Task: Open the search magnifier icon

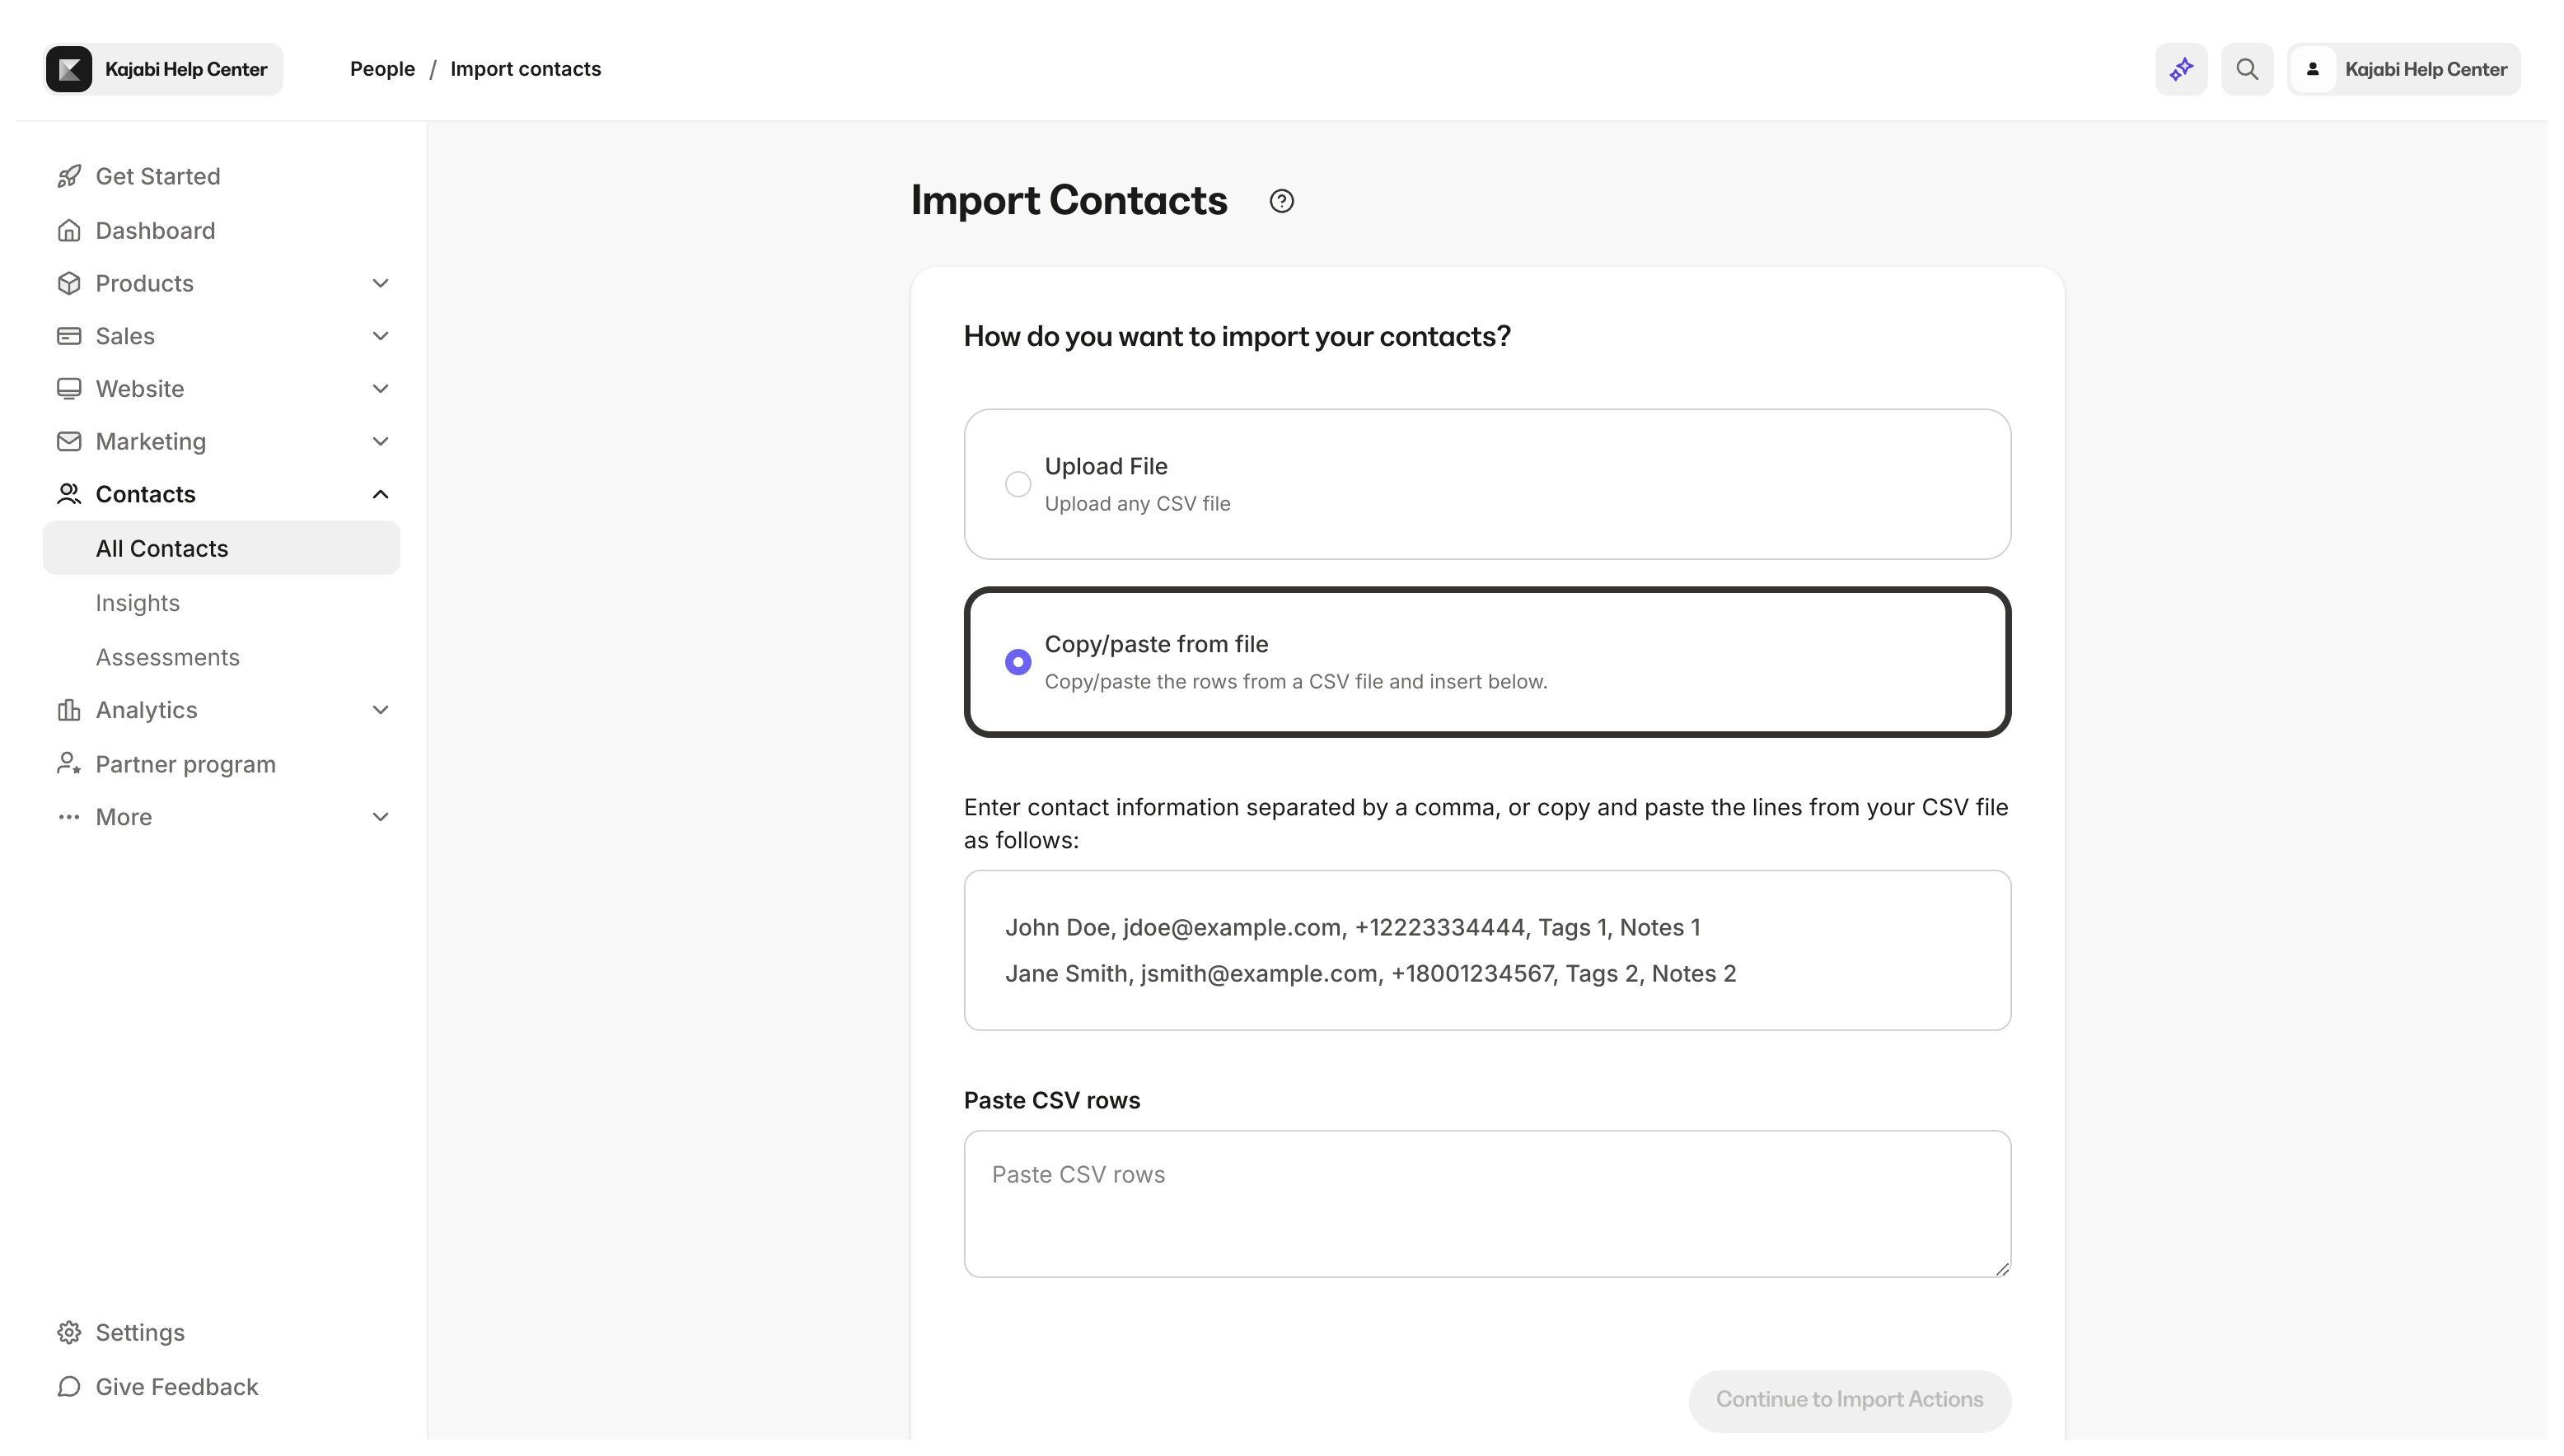Action: click(x=2247, y=69)
